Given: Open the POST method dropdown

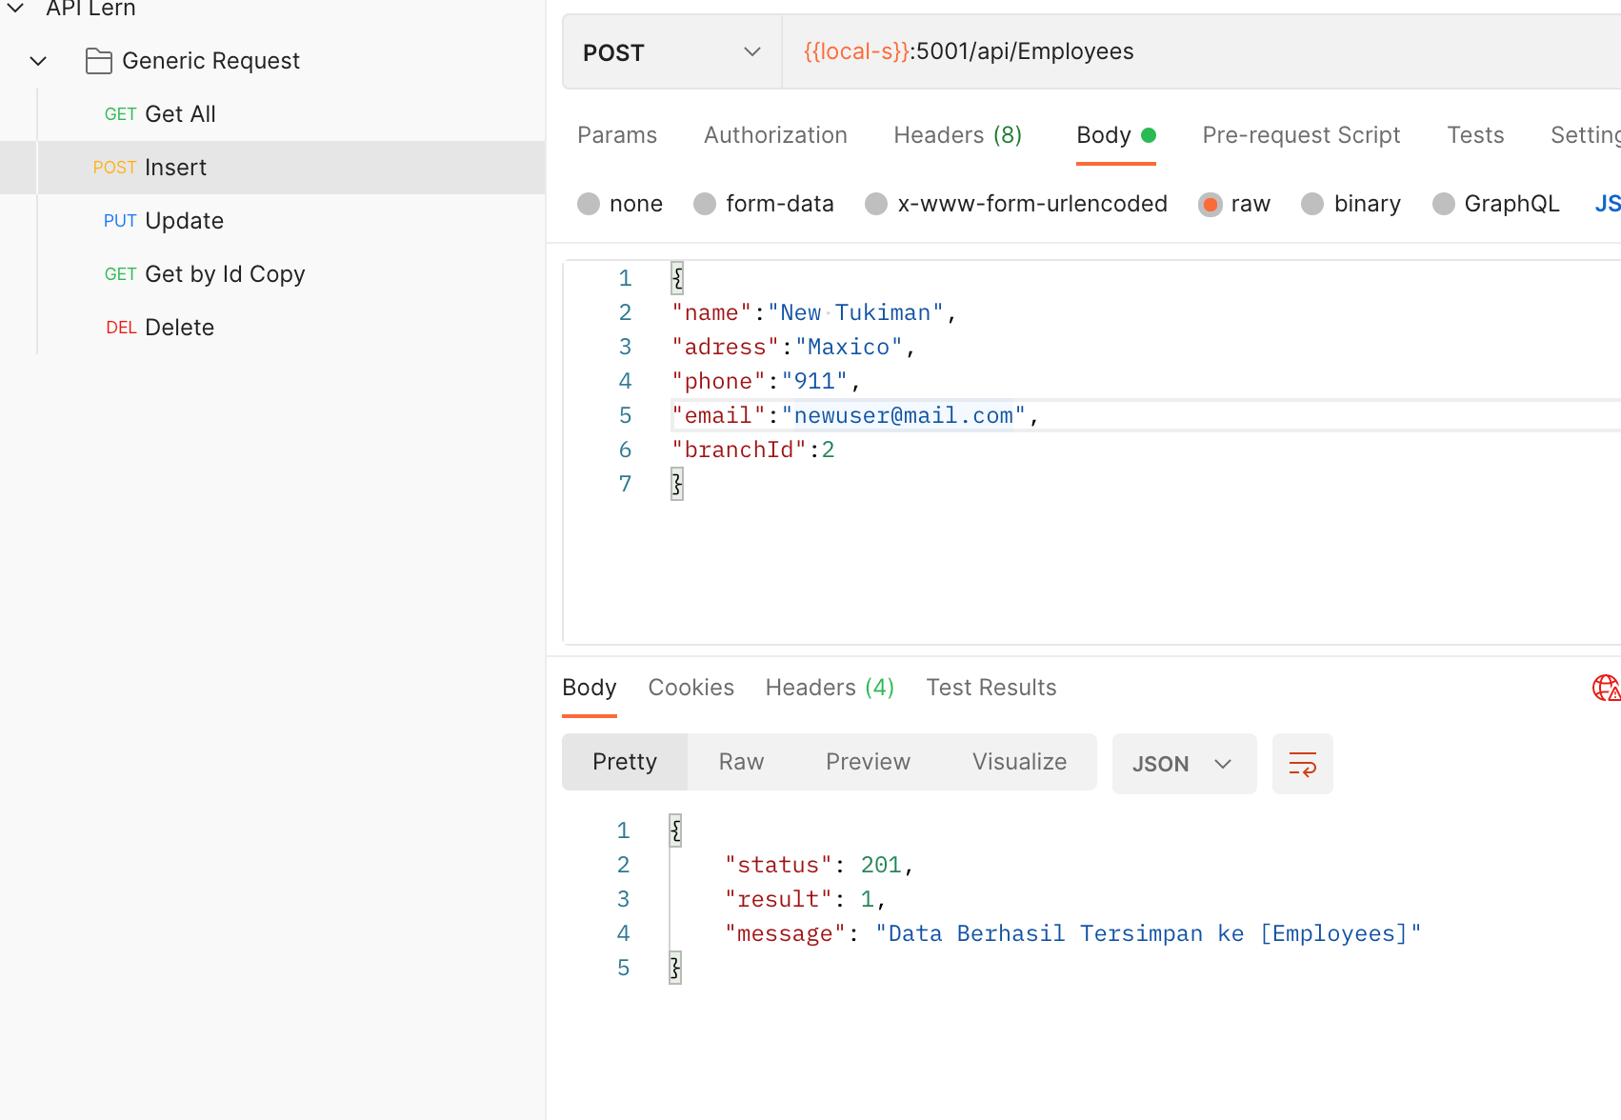Looking at the screenshot, I should pos(671,52).
